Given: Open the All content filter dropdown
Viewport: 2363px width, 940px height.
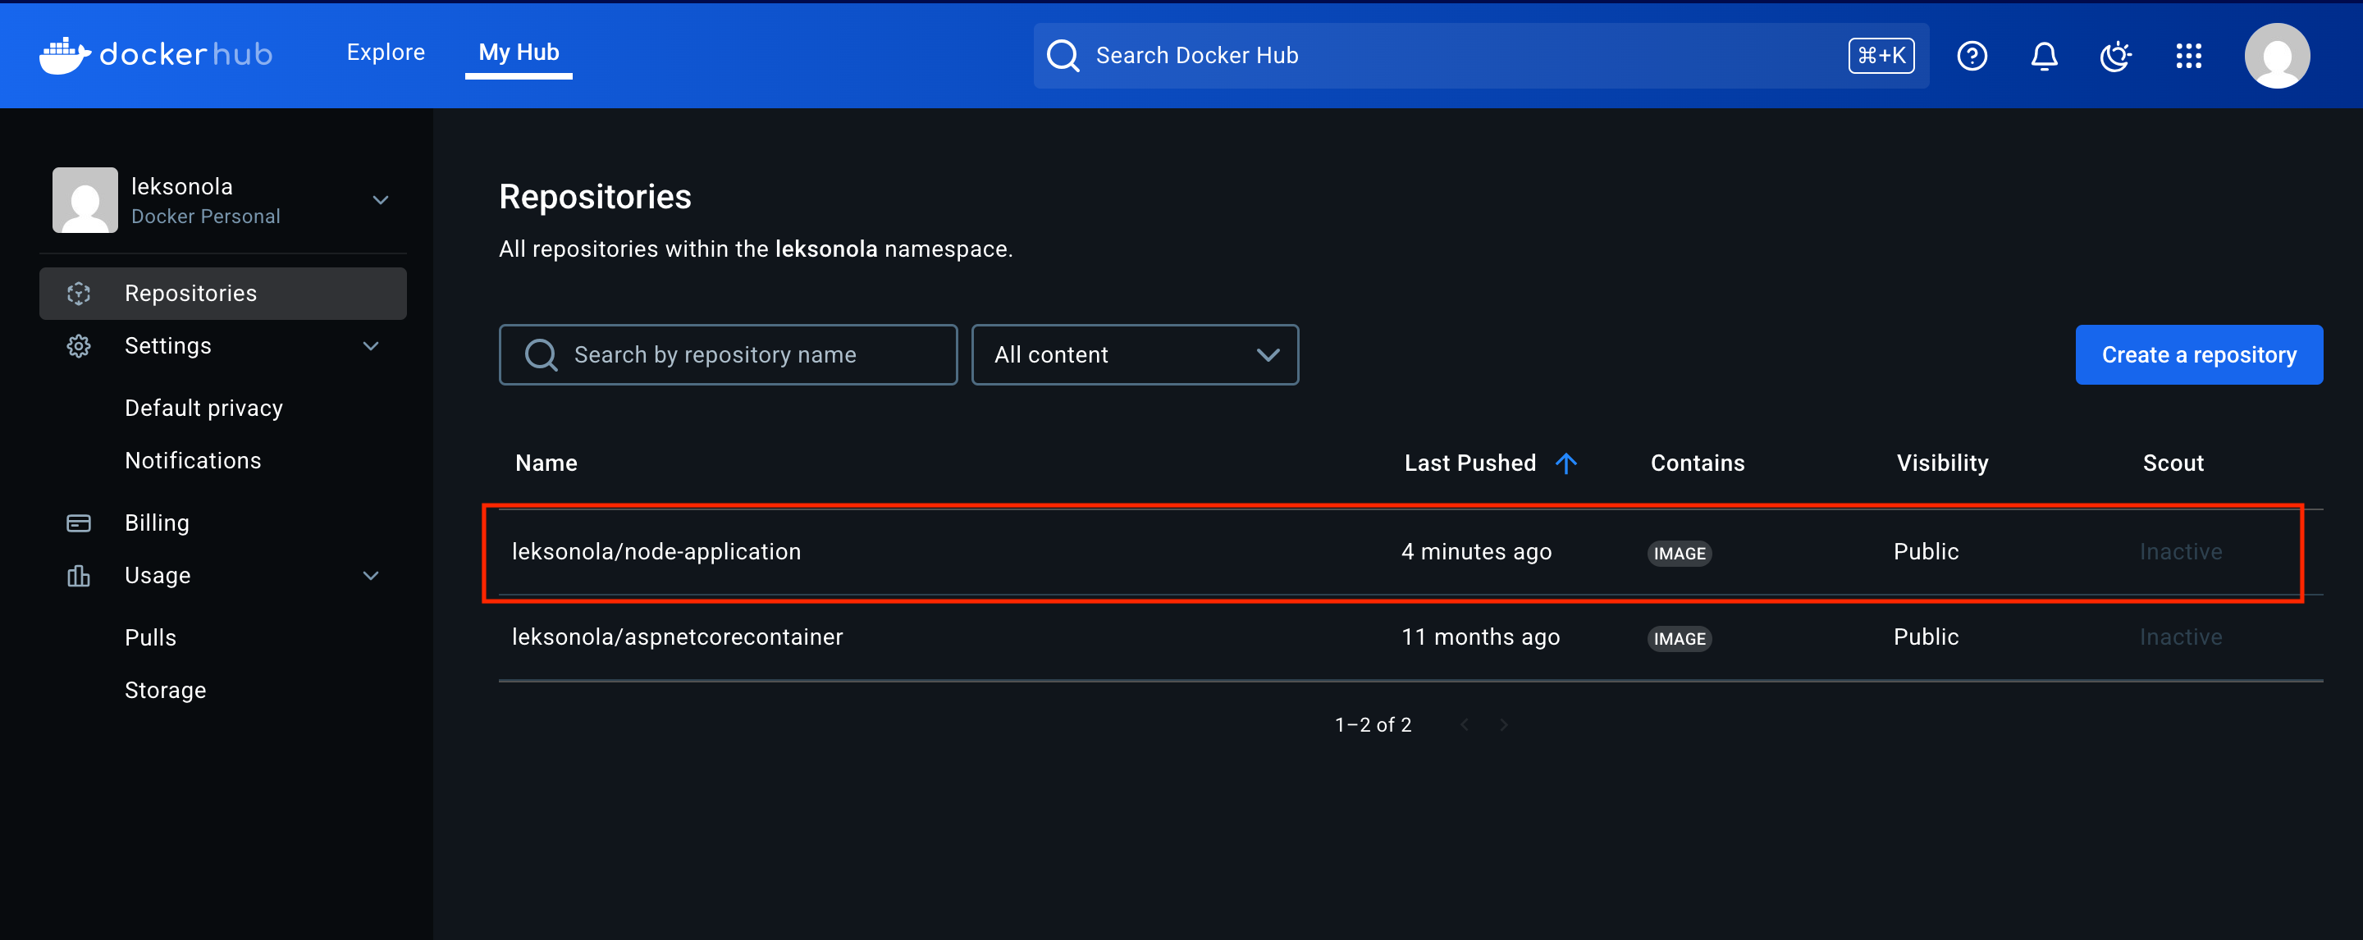Looking at the screenshot, I should [x=1135, y=355].
